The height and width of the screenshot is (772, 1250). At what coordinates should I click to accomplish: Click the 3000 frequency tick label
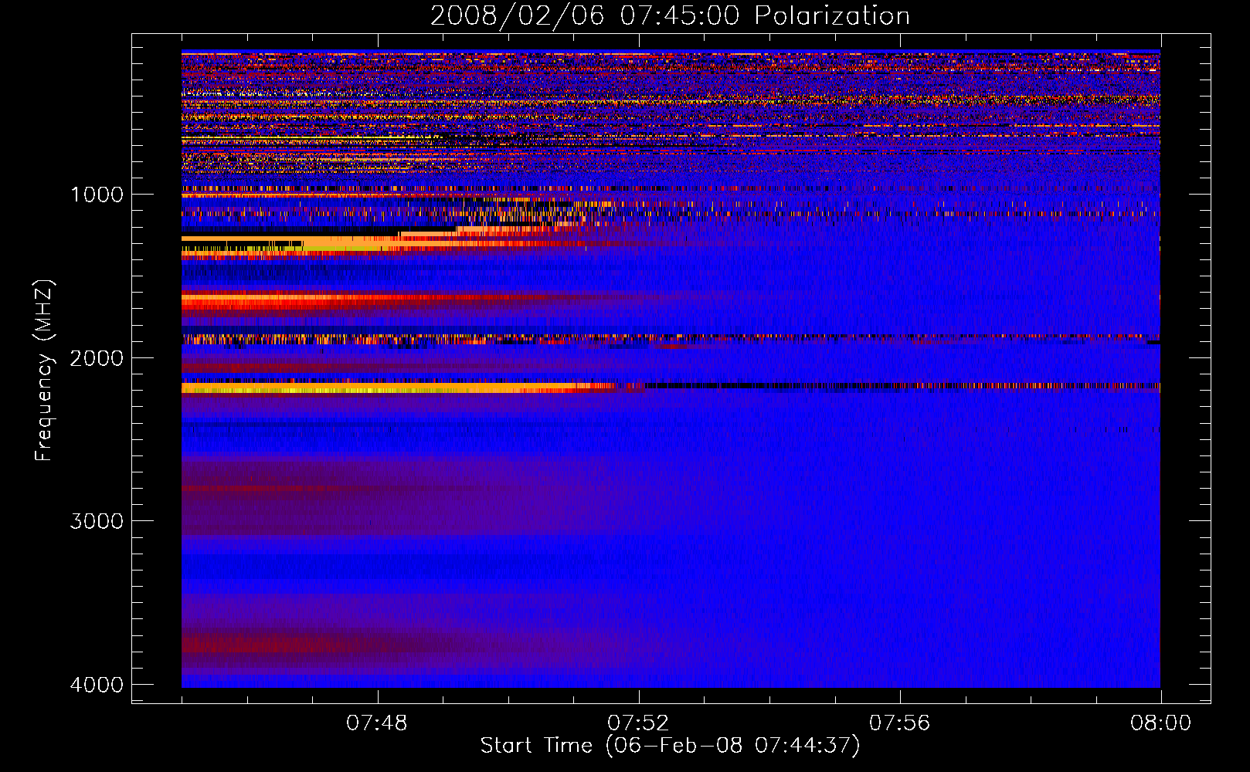click(x=97, y=521)
